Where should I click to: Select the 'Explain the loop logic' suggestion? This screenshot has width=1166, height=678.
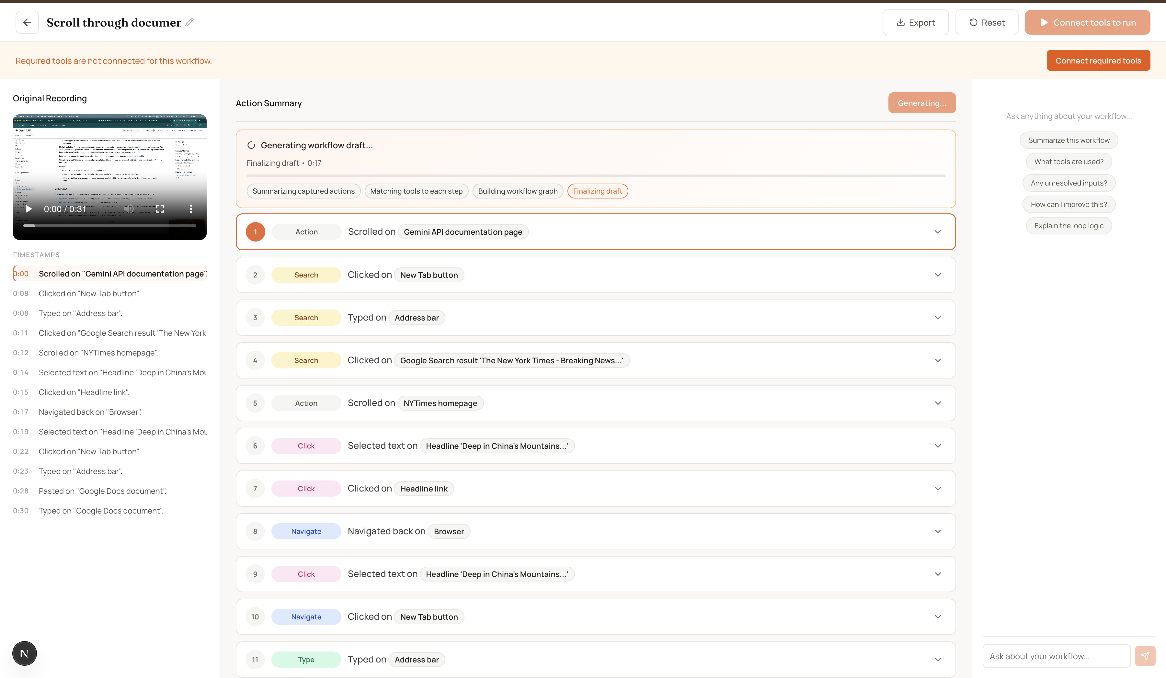[x=1069, y=226]
